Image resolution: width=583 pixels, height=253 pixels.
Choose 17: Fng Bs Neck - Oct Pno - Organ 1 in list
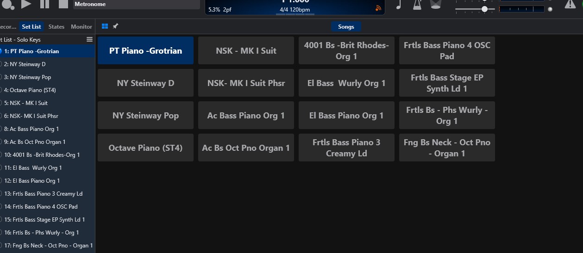(x=47, y=245)
